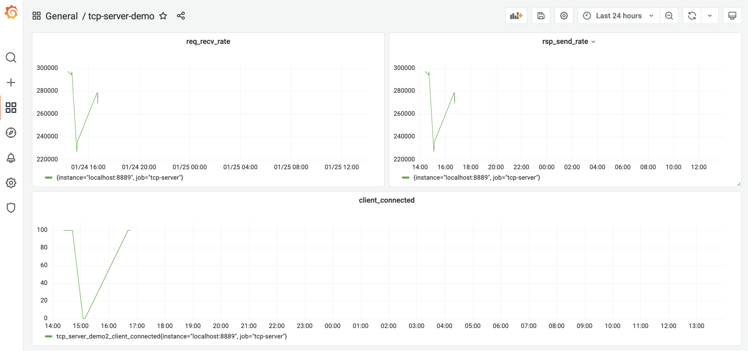The image size is (748, 351).
Task: Open the Configuration gear in sidebar
Action: (11, 183)
